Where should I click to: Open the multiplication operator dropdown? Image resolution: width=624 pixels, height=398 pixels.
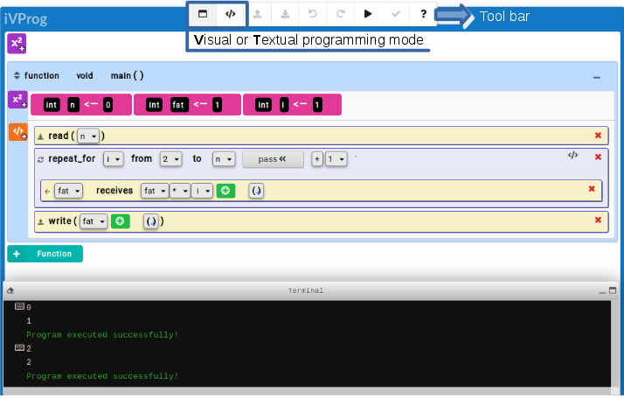(x=180, y=191)
